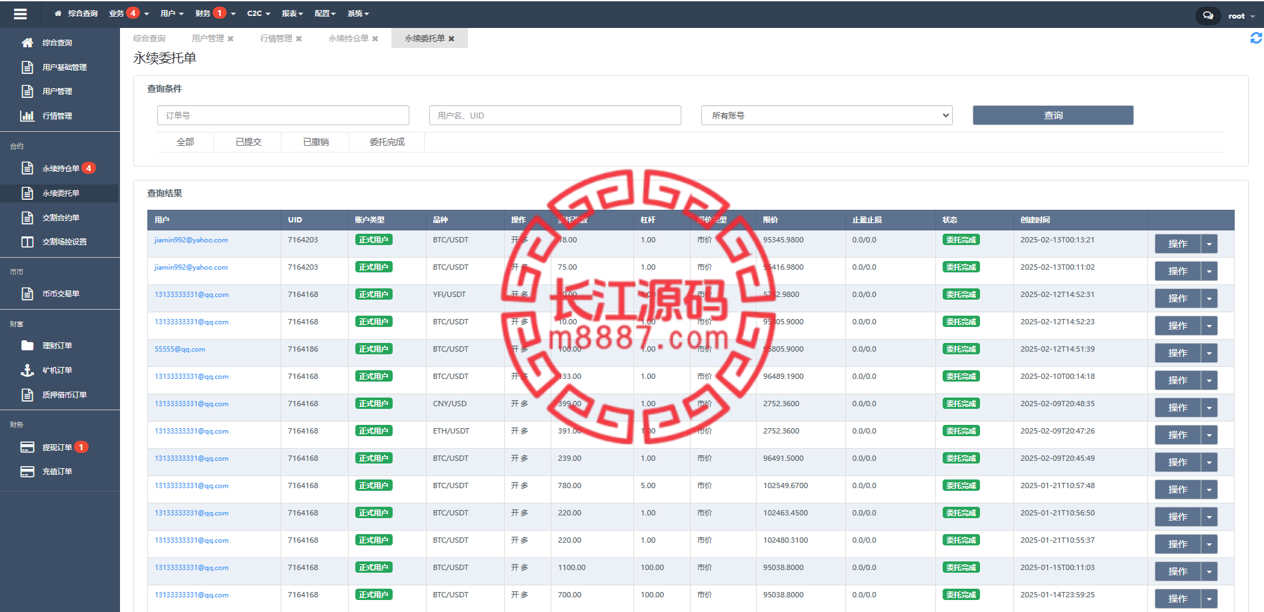Click the document icon for 交割合约单

(x=27, y=218)
